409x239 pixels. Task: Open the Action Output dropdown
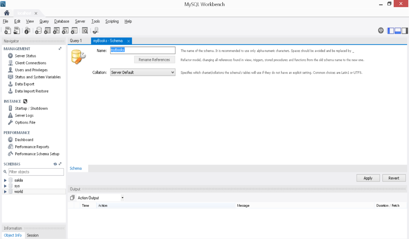pyautogui.click(x=122, y=198)
